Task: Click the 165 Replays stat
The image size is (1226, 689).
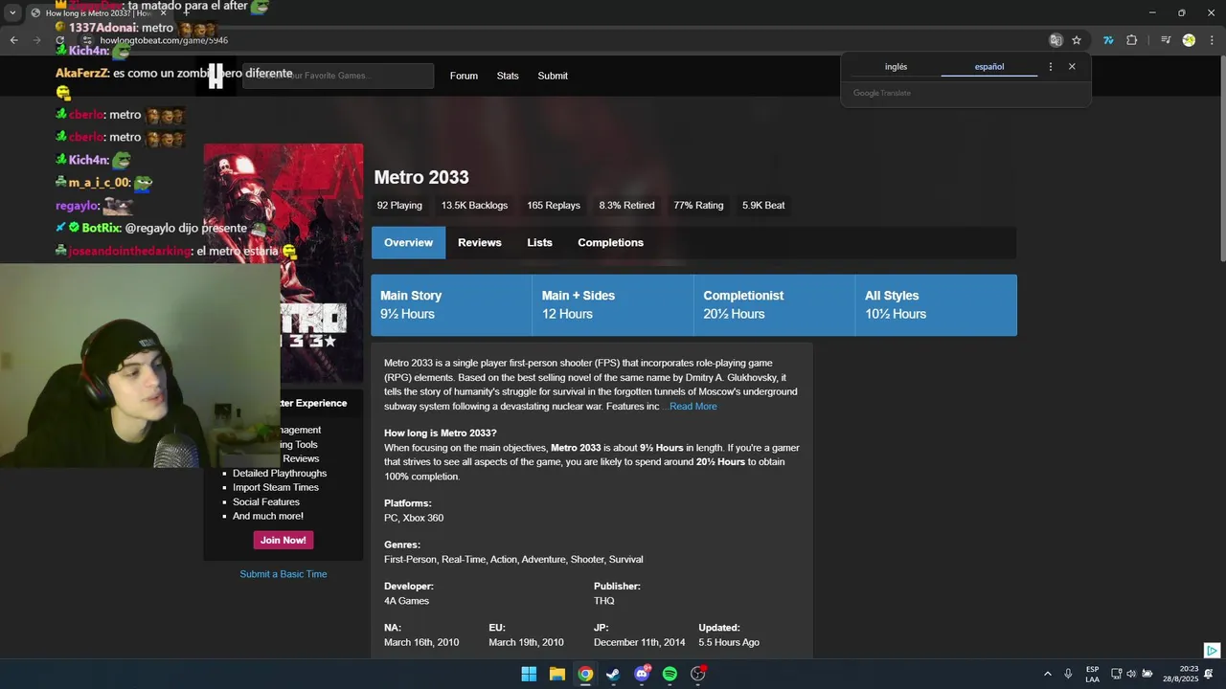Action: coord(554,206)
